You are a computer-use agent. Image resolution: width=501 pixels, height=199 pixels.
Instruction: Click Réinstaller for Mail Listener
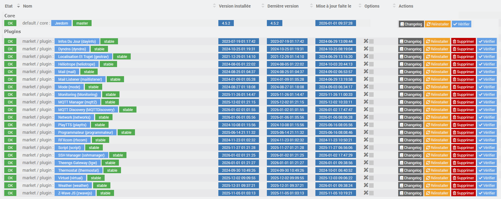[x=437, y=79]
